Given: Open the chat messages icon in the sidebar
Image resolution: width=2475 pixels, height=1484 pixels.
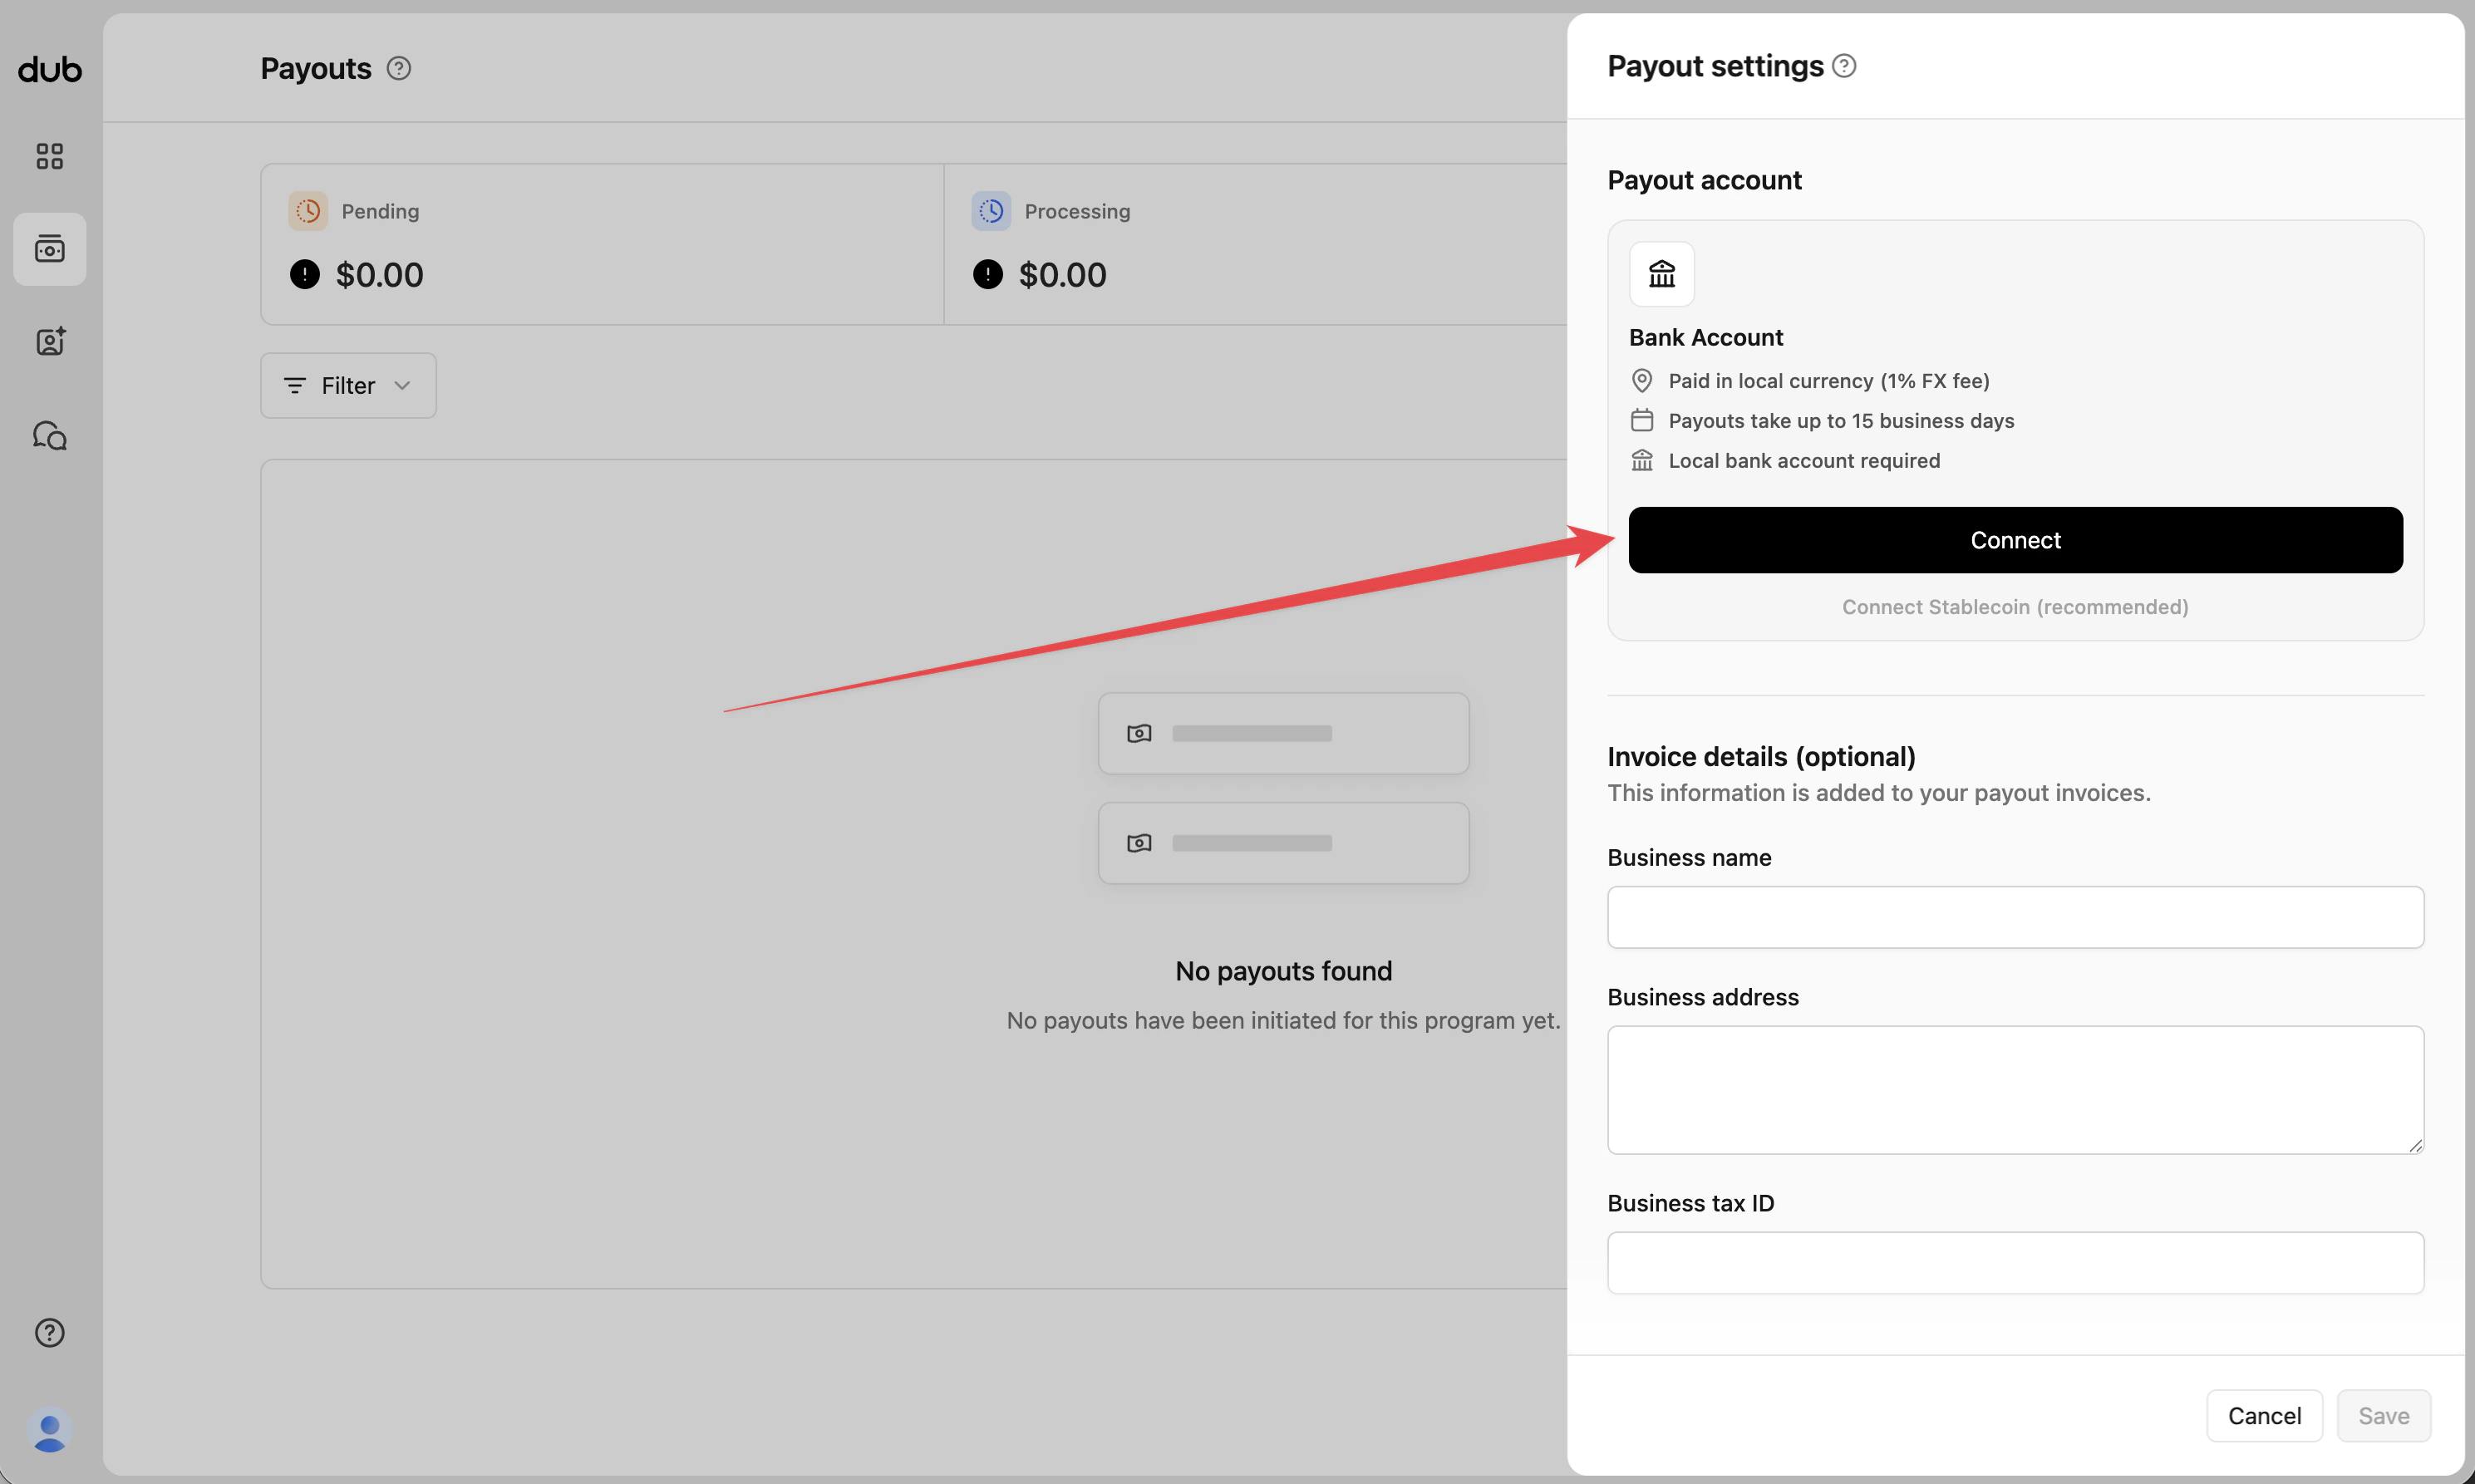Looking at the screenshot, I should (x=49, y=435).
